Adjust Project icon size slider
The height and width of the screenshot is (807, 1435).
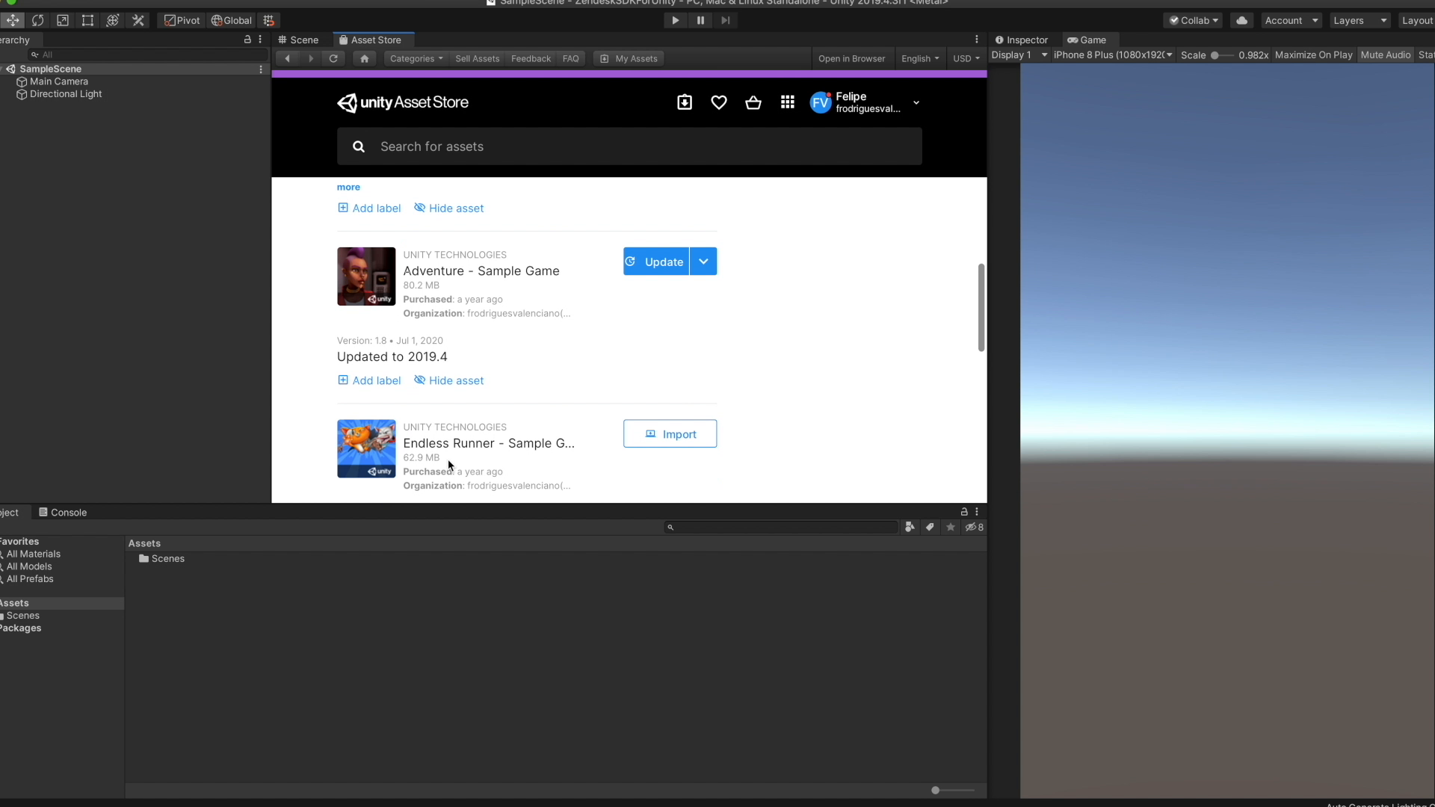953,790
